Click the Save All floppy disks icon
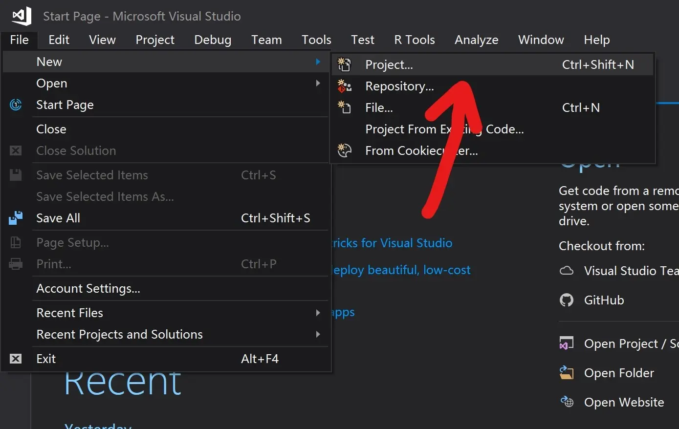Image resolution: width=679 pixels, height=429 pixels. point(16,218)
